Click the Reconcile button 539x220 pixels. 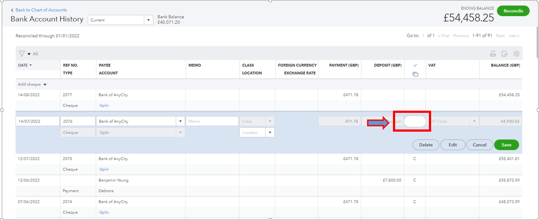click(x=513, y=11)
